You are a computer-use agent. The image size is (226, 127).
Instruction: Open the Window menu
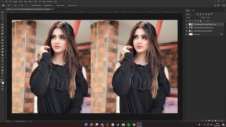tap(49, 1)
